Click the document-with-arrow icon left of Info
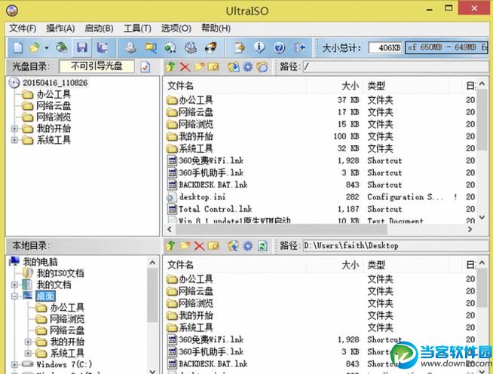The height and width of the screenshot is (374, 493). pyautogui.click(x=240, y=47)
